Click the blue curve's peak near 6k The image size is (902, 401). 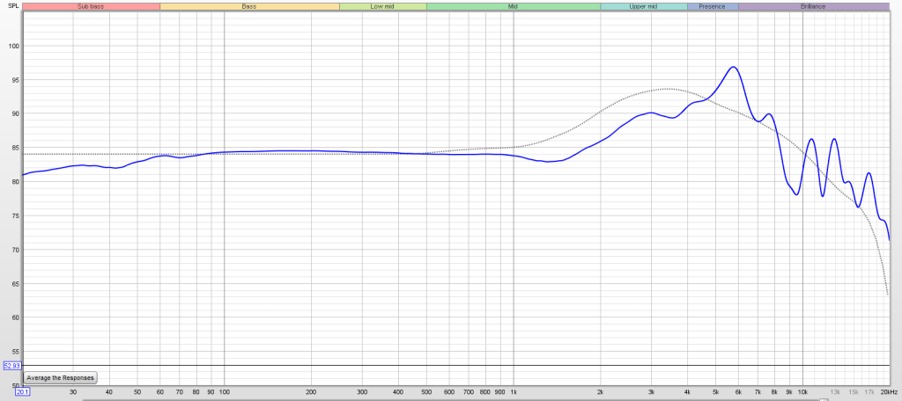pyautogui.click(x=732, y=67)
